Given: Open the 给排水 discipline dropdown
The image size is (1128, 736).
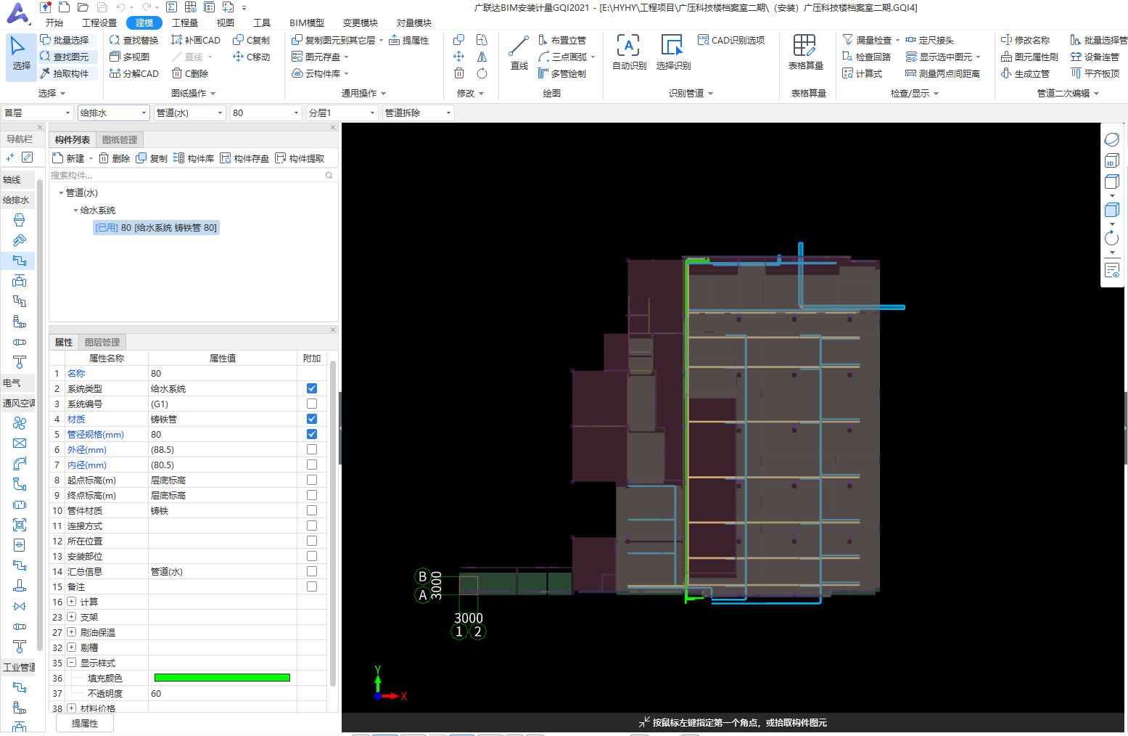Looking at the screenshot, I should (x=114, y=113).
